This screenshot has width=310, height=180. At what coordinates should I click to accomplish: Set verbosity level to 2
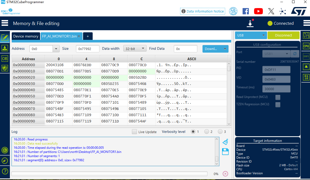coord(207,132)
